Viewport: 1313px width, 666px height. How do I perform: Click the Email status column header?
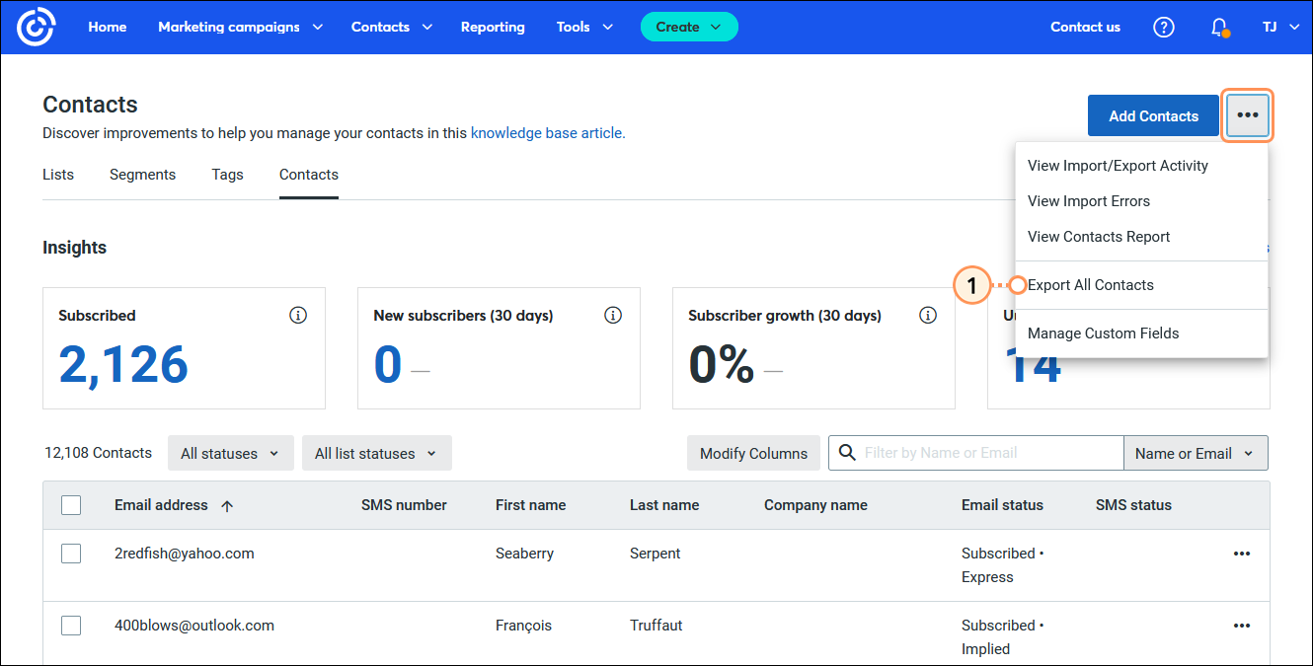pos(1002,505)
